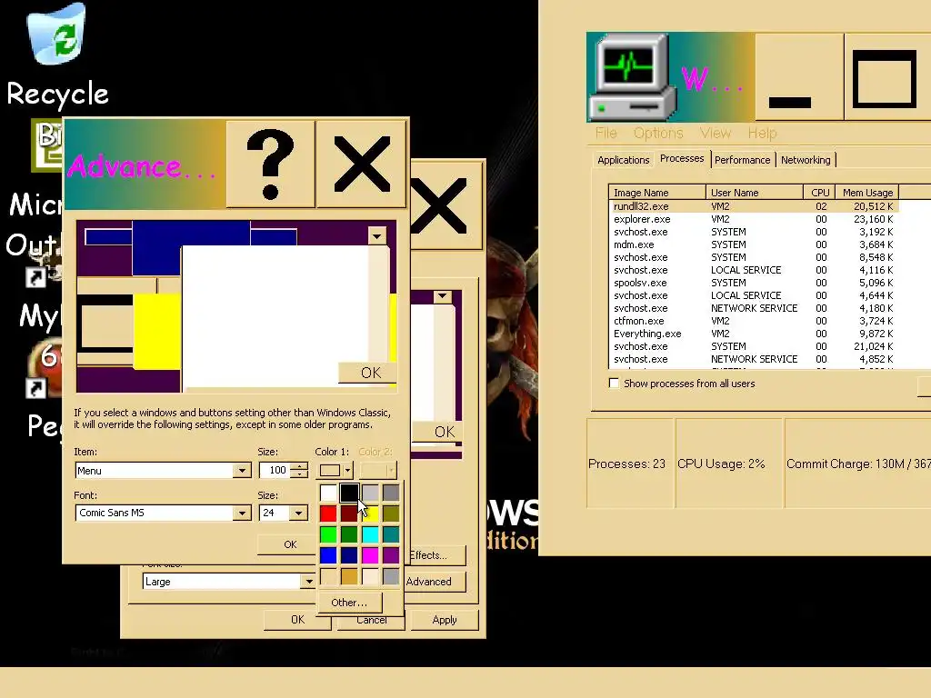
Task: Decrease the item Size with the down arrow
Action: tap(300, 474)
